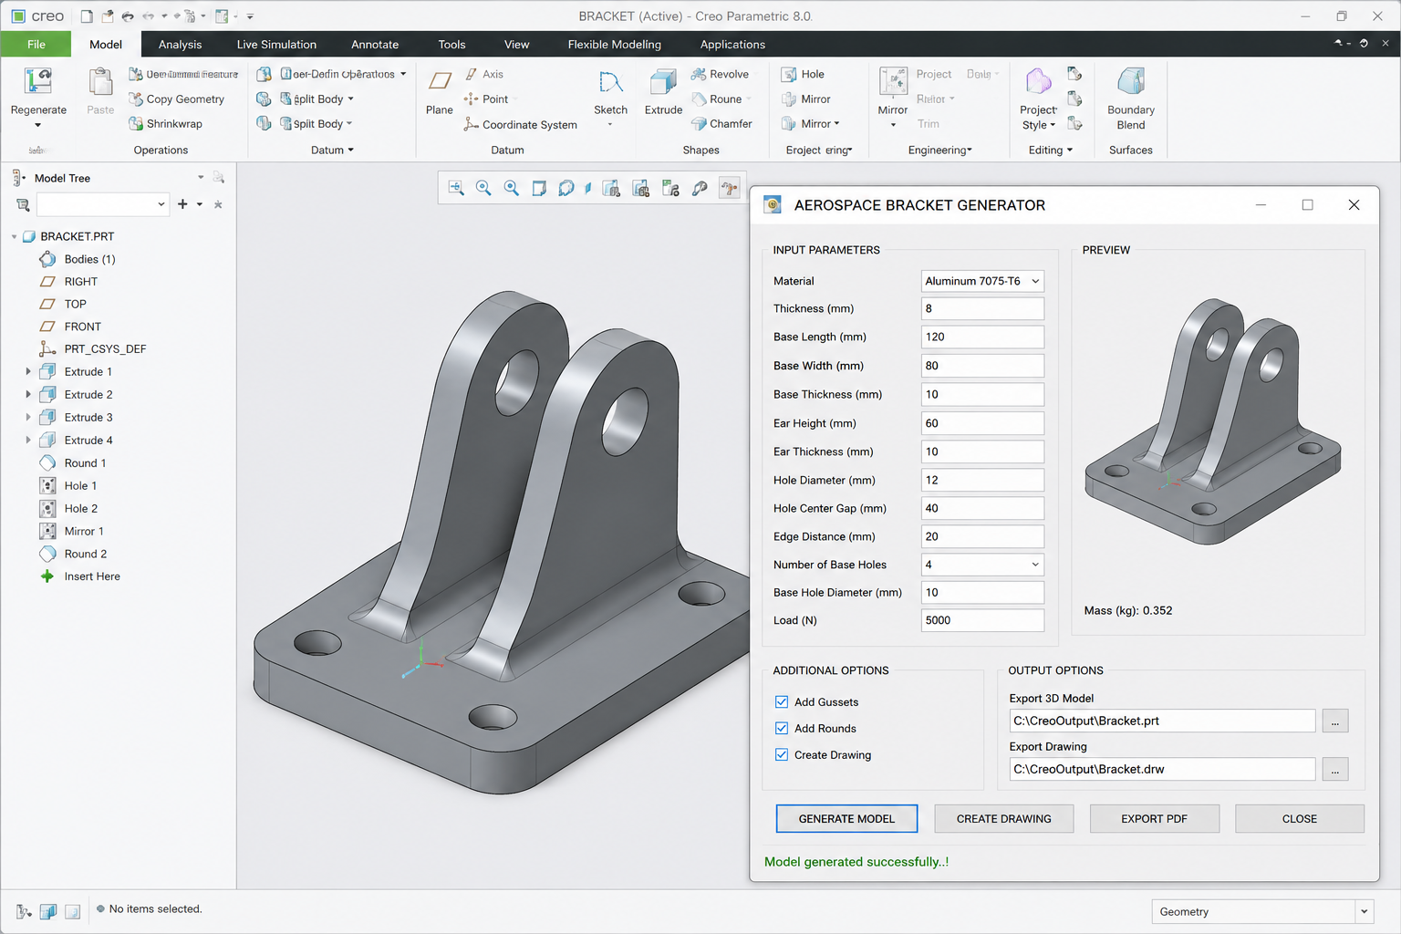1401x934 pixels.
Task: Browse for the Export Drawing path
Action: coord(1335,770)
